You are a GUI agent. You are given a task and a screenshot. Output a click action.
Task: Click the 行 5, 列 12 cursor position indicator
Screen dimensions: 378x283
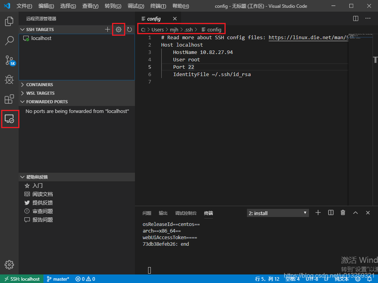coord(267,279)
